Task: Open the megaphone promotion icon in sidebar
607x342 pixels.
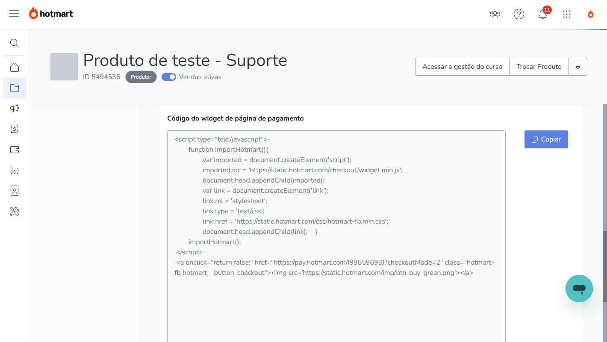Action: [x=15, y=109]
